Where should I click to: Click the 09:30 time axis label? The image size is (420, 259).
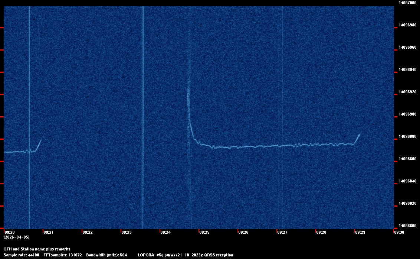coord(399,232)
